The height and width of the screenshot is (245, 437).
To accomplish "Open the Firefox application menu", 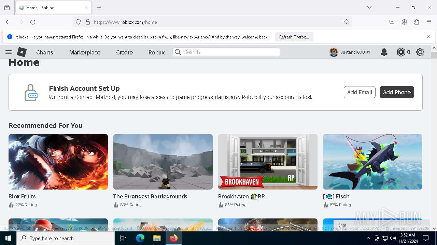I will [429, 22].
